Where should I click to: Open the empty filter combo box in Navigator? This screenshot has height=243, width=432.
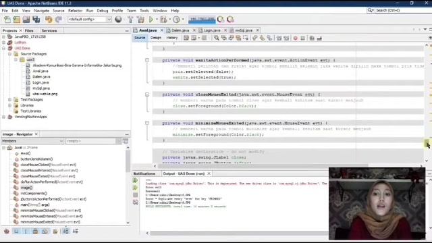[93, 141]
